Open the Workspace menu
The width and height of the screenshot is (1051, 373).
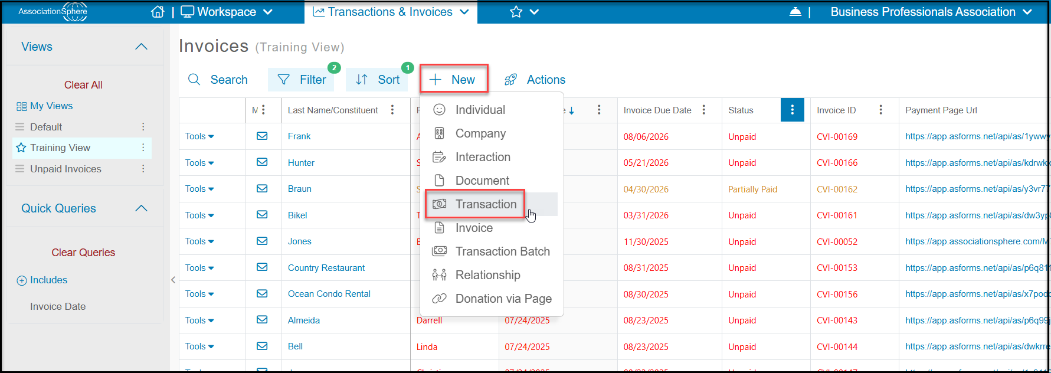click(227, 12)
